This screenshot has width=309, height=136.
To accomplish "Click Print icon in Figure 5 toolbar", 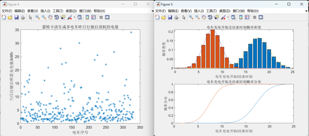I will pyautogui.click(x=176, y=17).
